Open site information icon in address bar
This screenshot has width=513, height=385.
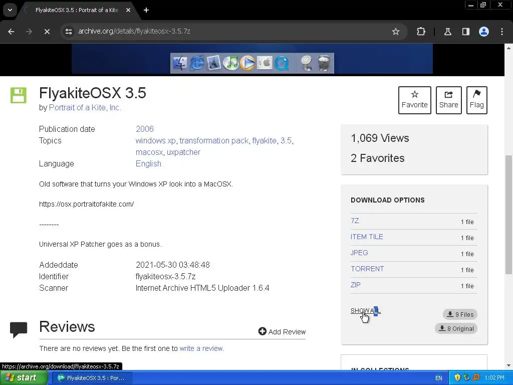click(69, 32)
